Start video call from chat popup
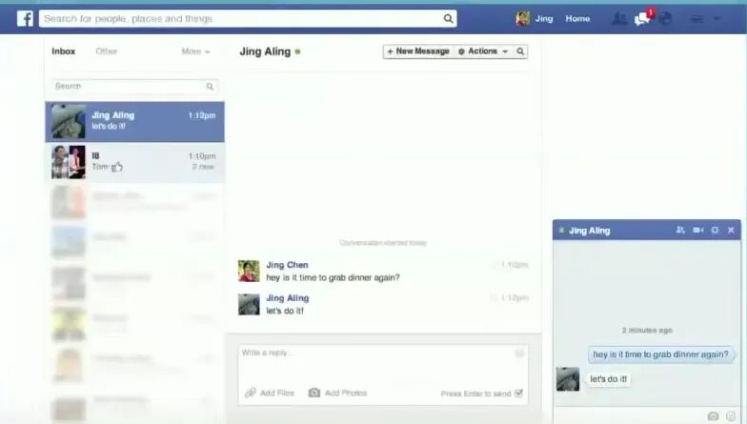The width and height of the screenshot is (747, 424). pyautogui.click(x=697, y=231)
